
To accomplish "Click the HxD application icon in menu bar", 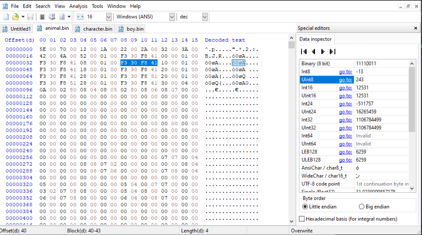I will (5, 6).
